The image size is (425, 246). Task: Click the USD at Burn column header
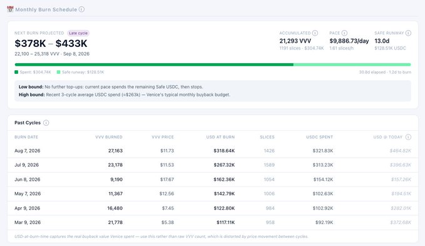[220, 137]
